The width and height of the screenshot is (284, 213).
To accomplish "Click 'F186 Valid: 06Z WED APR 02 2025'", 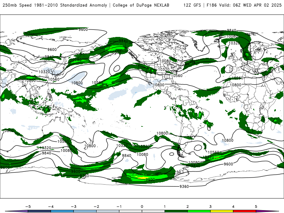I will pos(244,5).
